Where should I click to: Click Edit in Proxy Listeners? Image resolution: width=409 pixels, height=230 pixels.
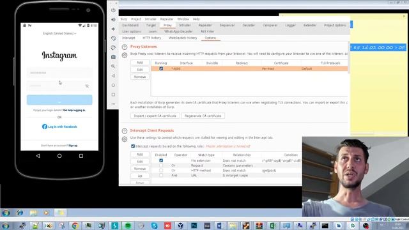coord(140,70)
